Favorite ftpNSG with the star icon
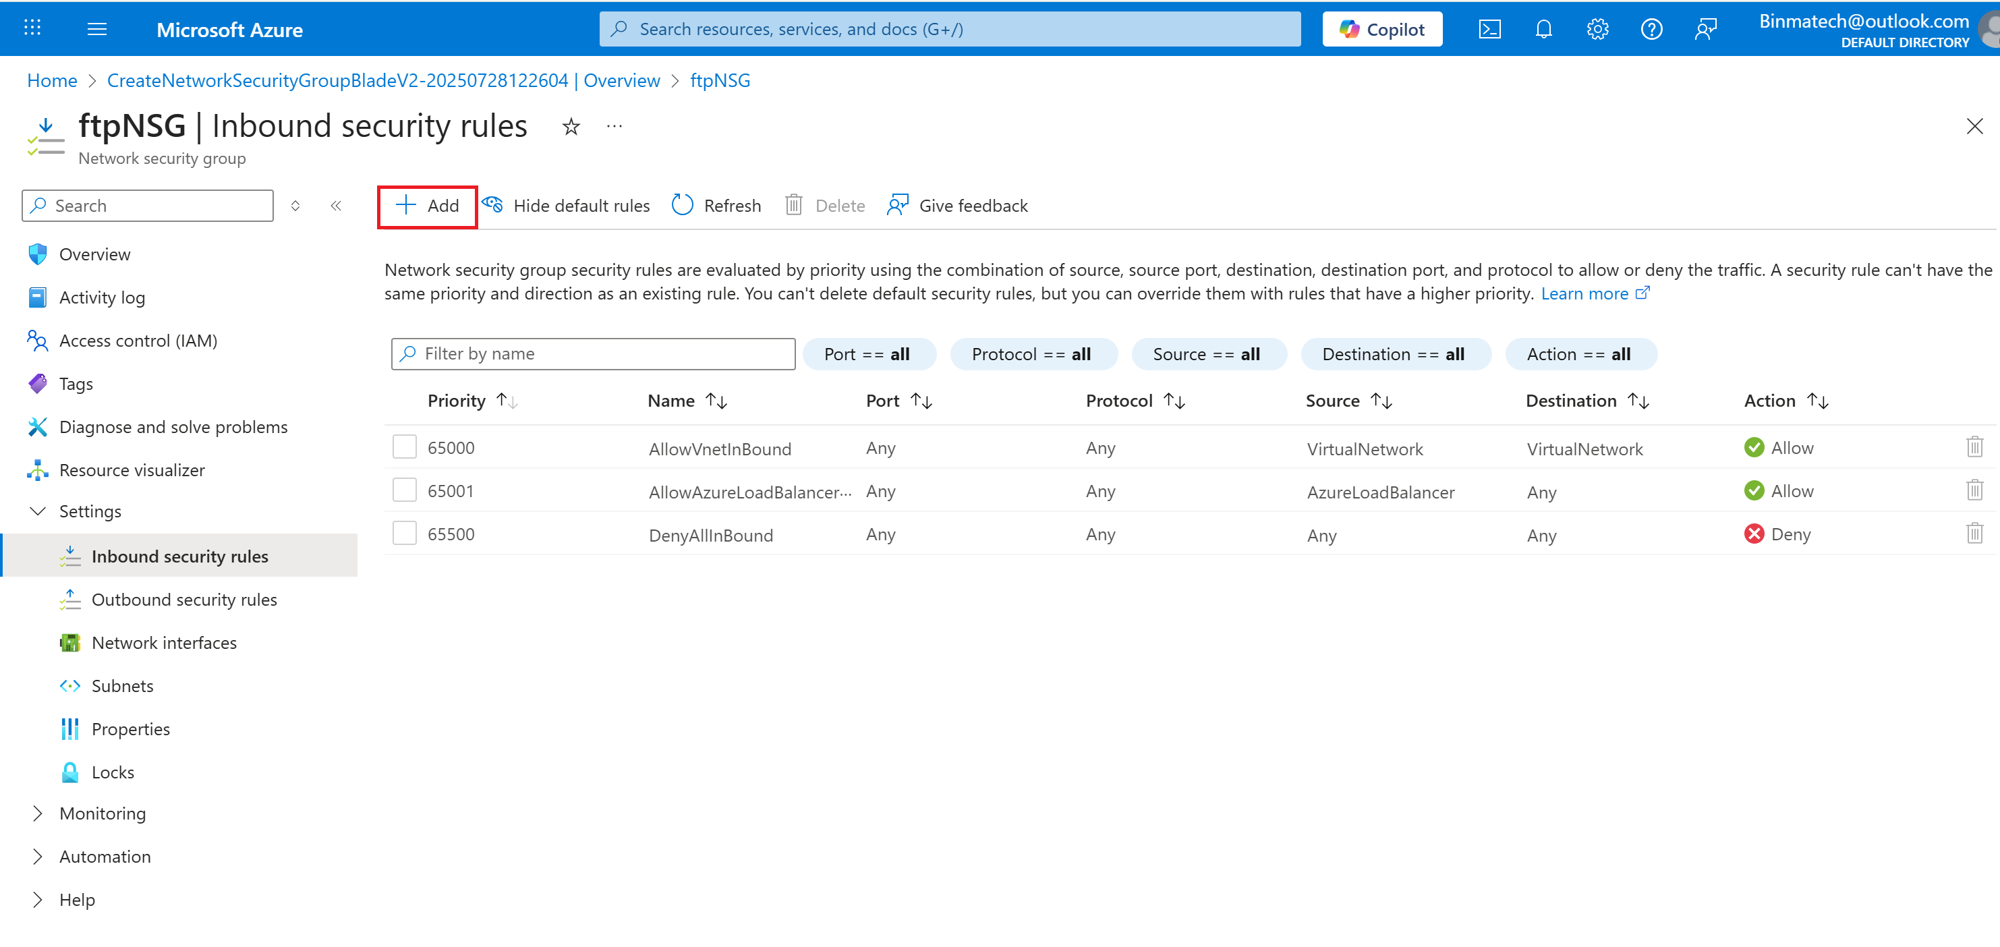The width and height of the screenshot is (2000, 947). coord(571,127)
